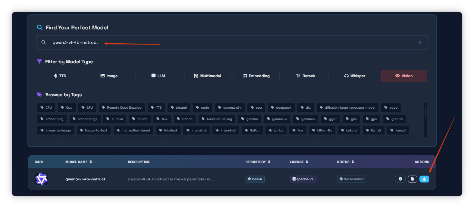This screenshot has width=474, height=208.
Task: Pick the gguf tag
Action: coord(330,119)
